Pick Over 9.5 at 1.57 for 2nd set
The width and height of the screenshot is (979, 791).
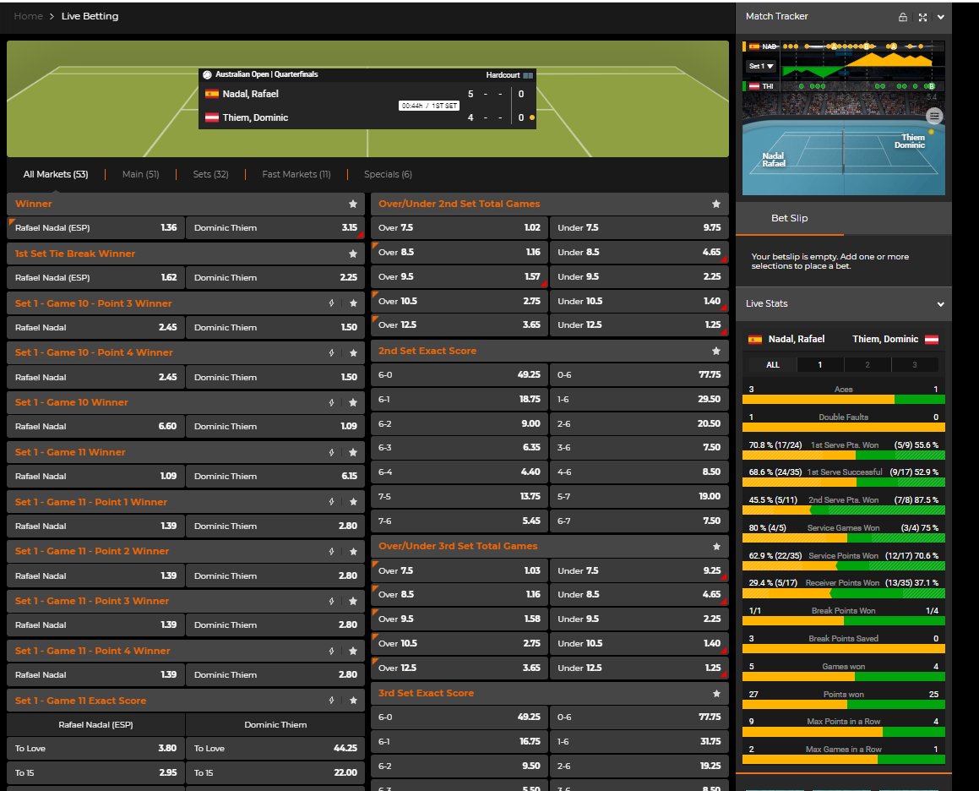459,276
